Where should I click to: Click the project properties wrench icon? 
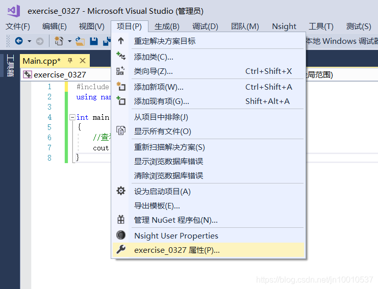[x=121, y=249]
